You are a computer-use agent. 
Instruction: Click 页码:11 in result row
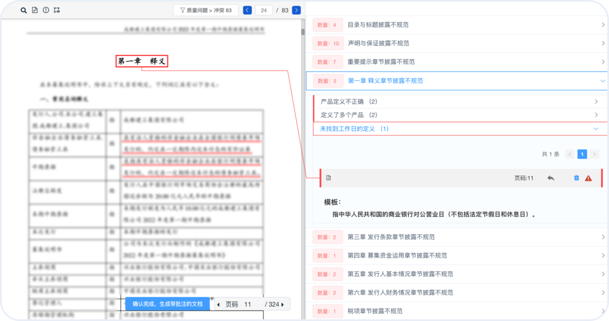pos(524,178)
